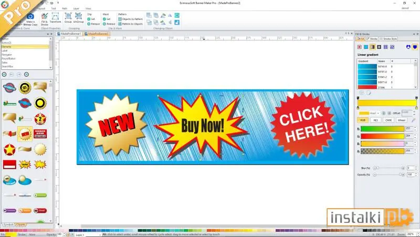
Task: Click Pattern to Objects
Action: [130, 24]
